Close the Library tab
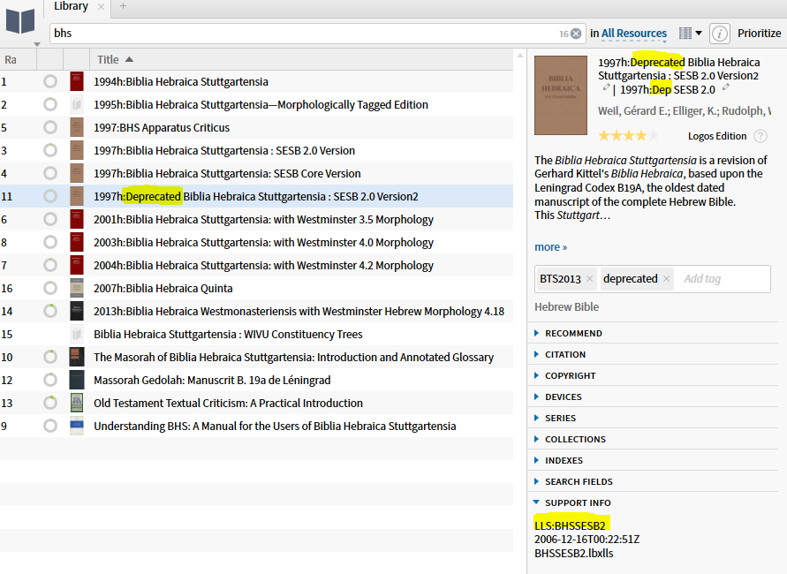The image size is (787, 574). pos(101,6)
